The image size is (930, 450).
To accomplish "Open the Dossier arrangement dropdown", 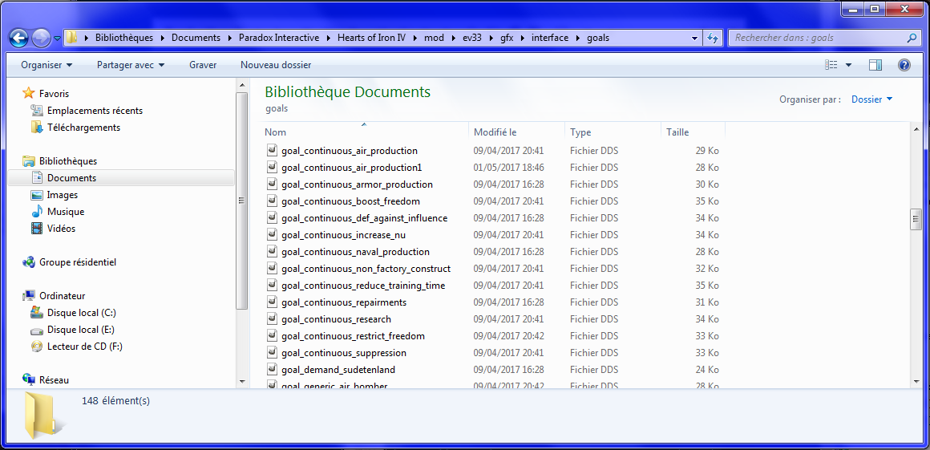I will pos(871,99).
